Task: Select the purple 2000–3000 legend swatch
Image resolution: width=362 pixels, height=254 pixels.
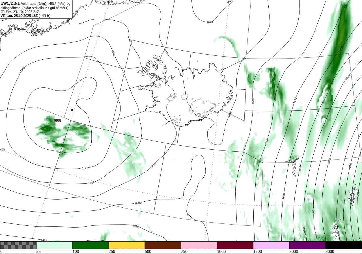Action: (307, 245)
